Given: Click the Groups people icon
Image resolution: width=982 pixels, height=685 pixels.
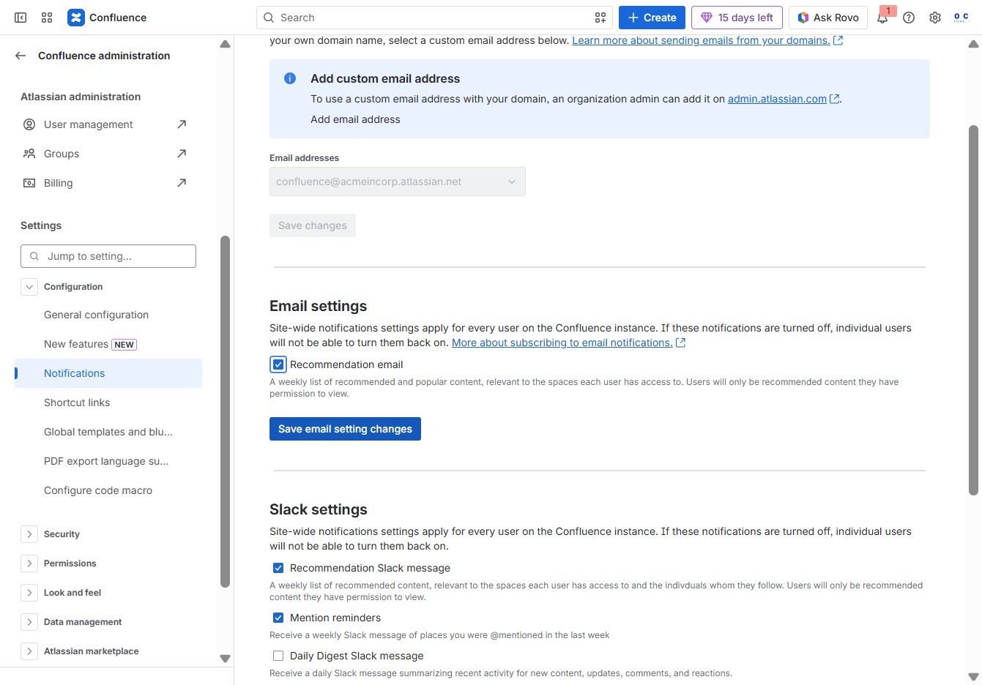Looking at the screenshot, I should [x=29, y=154].
